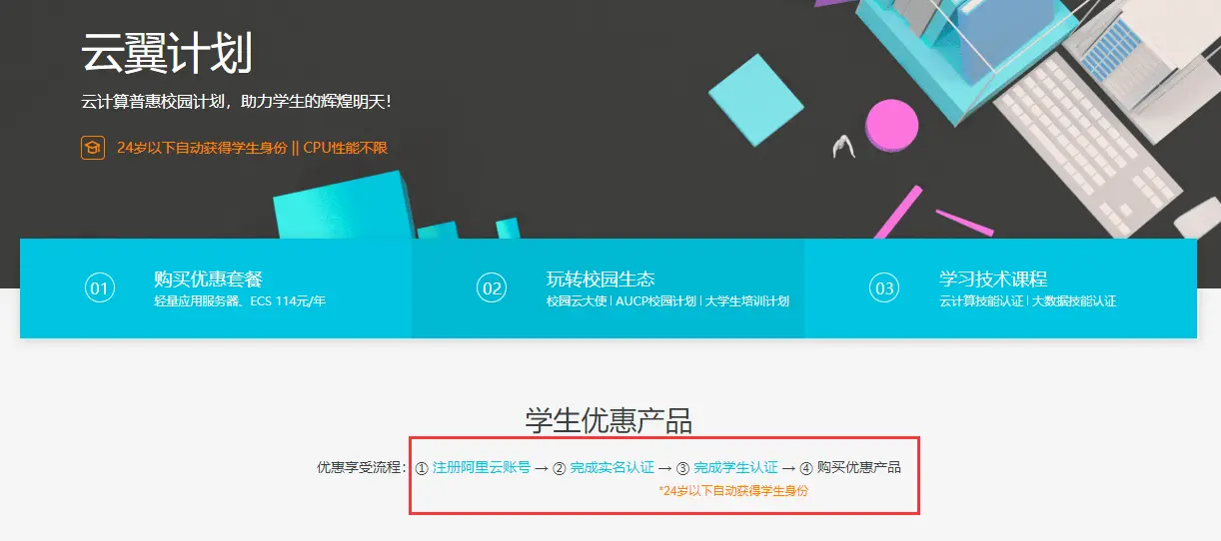This screenshot has width=1221, height=541.
Task: Open the 购买优惠套餐 tab
Action: pyautogui.click(x=216, y=288)
